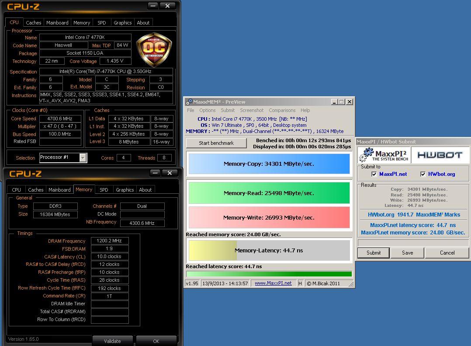This screenshot has height=346, width=471.
Task: Close the lower CPU-Z Memory window
Action: tap(170, 172)
